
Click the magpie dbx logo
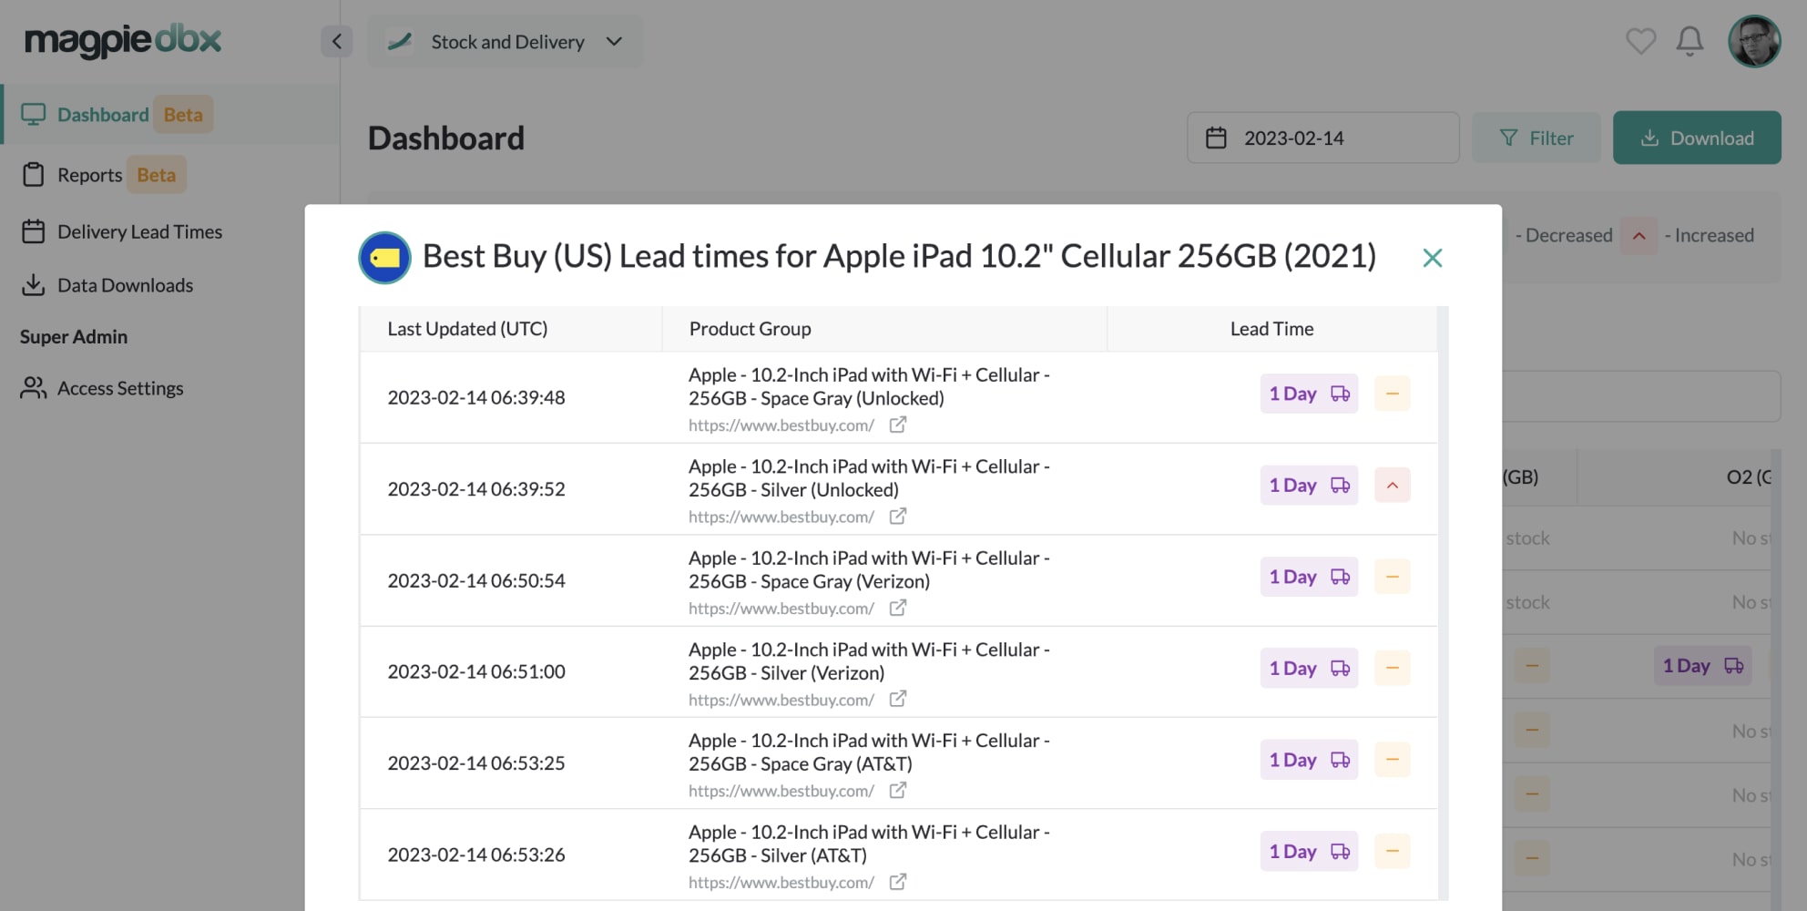point(123,40)
